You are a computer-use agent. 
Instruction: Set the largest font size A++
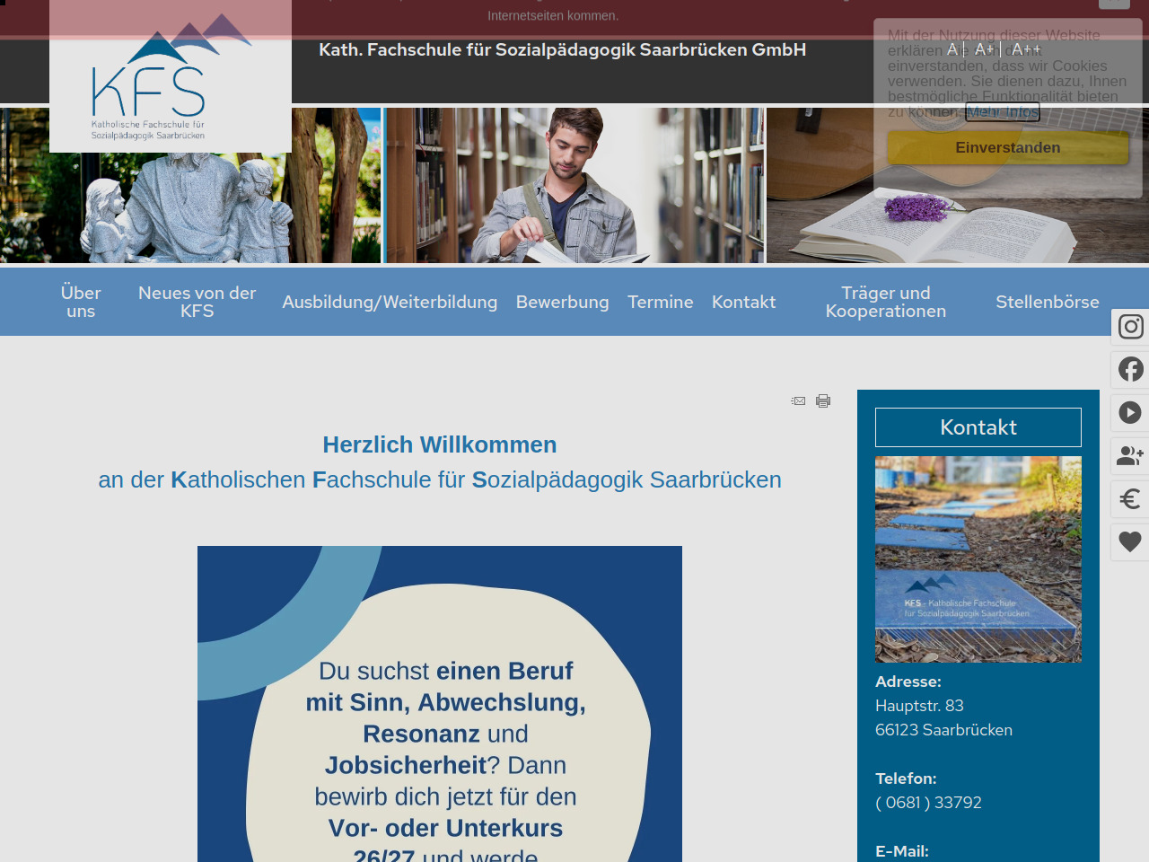pos(1026,50)
